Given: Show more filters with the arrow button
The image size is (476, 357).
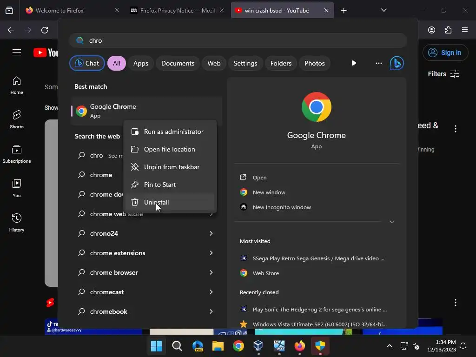Looking at the screenshot, I should (x=354, y=63).
